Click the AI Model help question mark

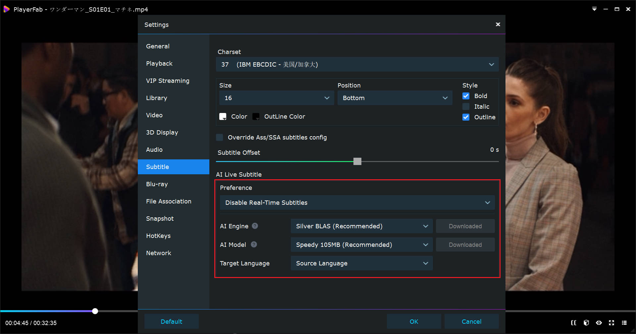click(x=254, y=245)
